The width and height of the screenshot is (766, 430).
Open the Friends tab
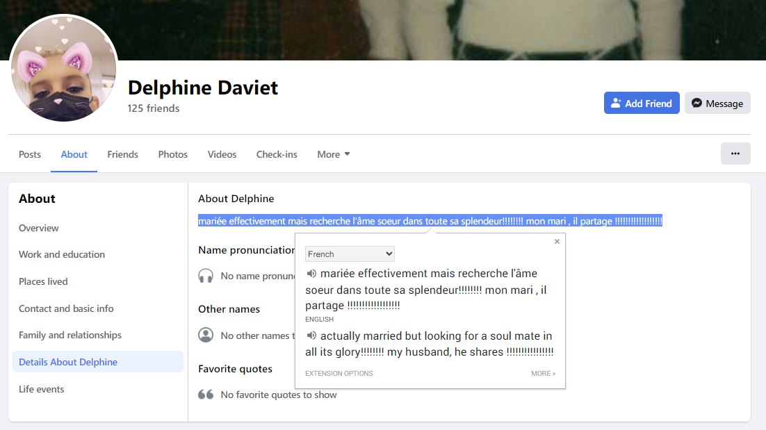click(122, 154)
